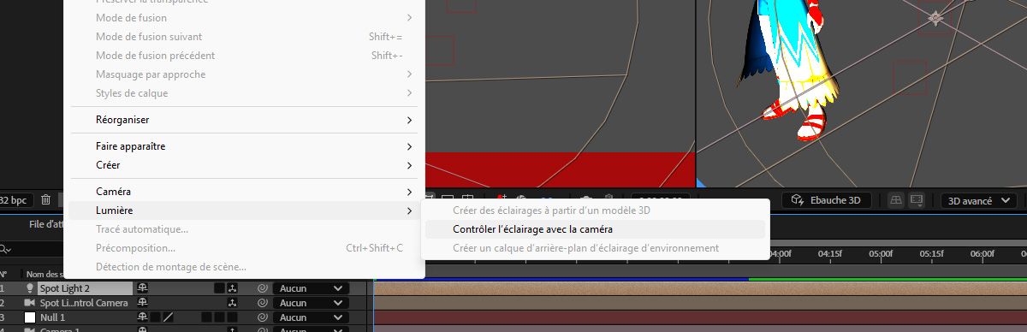Screen dimensions: 1027x332
Task: Click the Ebauche 3D button
Action: point(827,200)
